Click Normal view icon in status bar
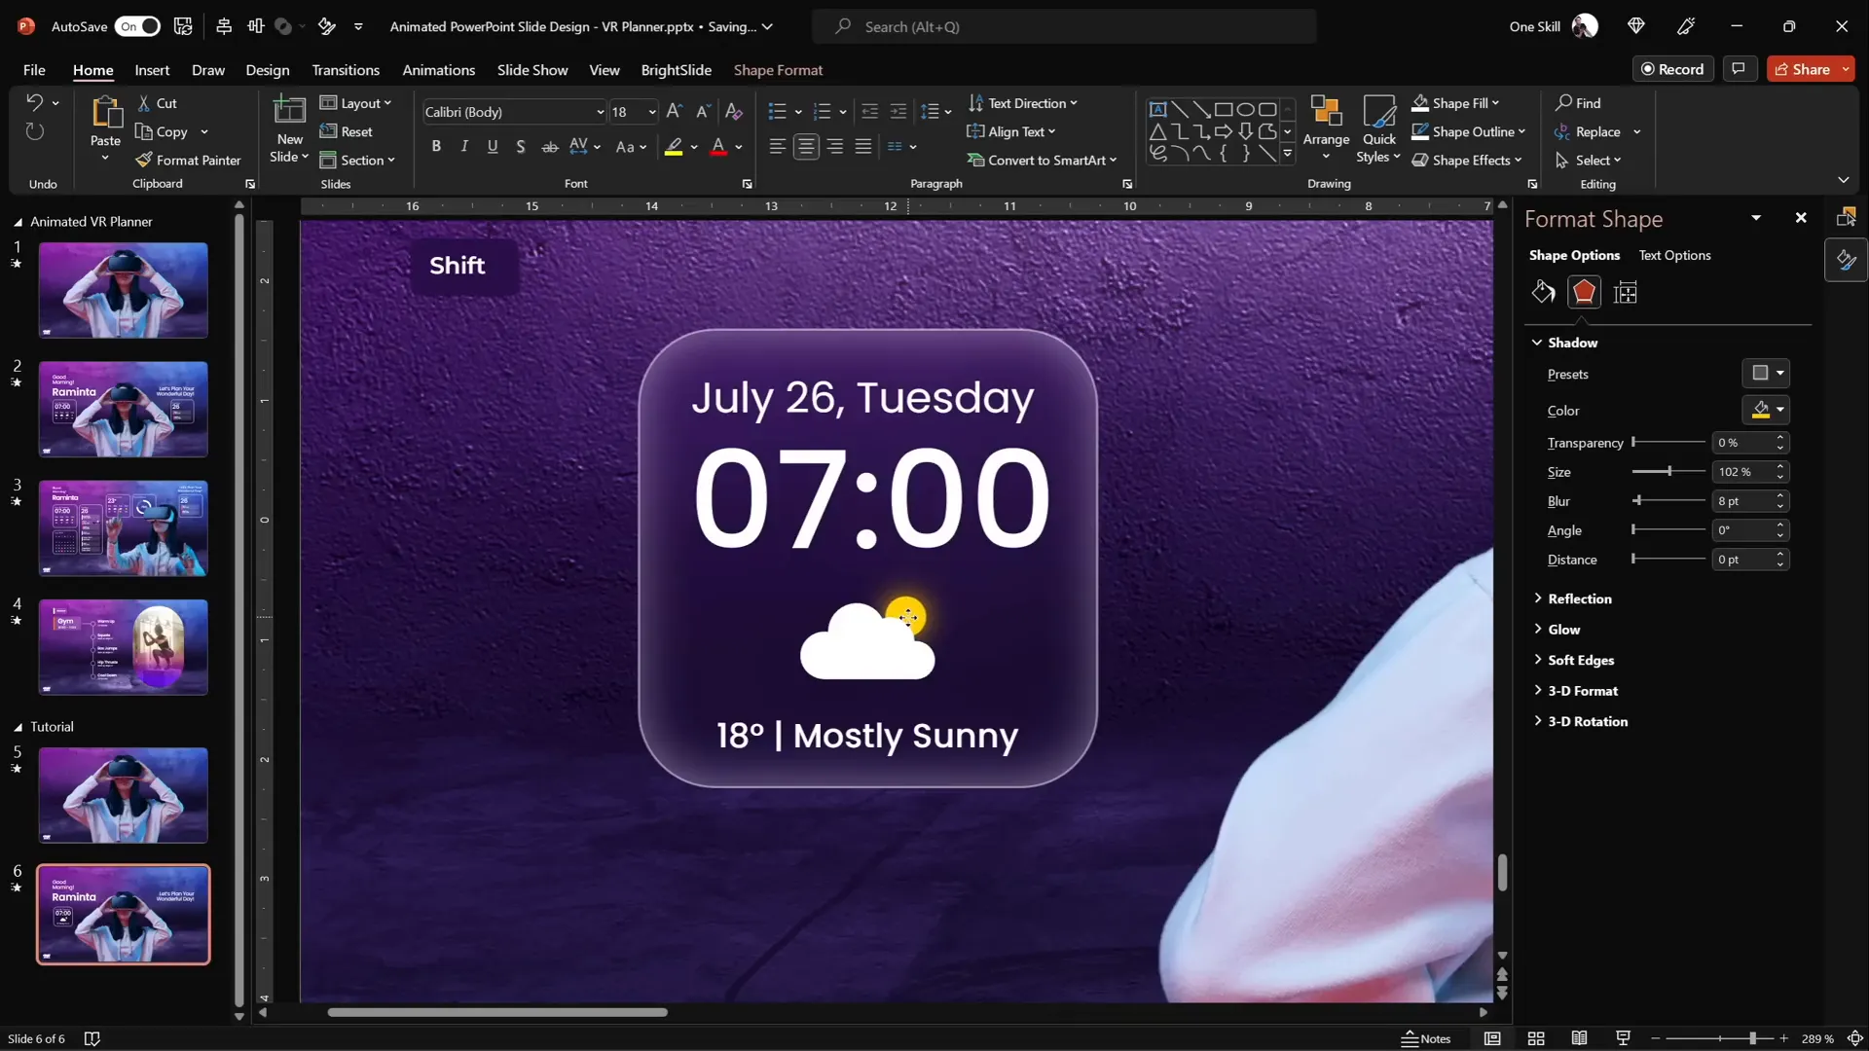The height and width of the screenshot is (1051, 1869). pos(1492,1038)
